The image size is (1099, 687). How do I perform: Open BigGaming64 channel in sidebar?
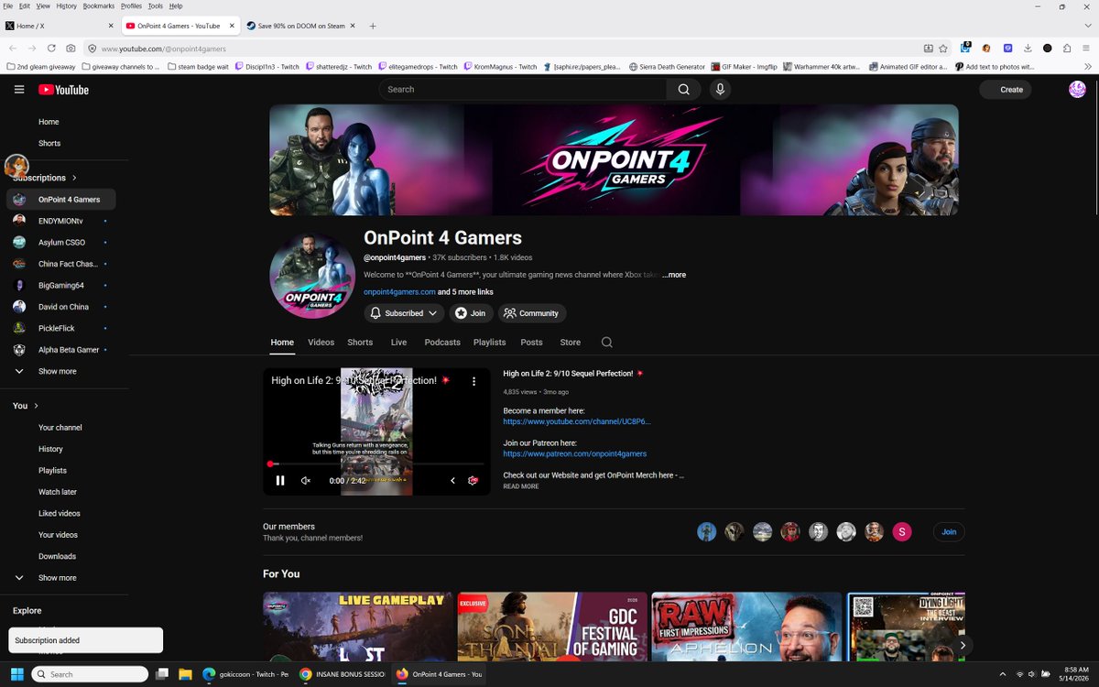[61, 286]
